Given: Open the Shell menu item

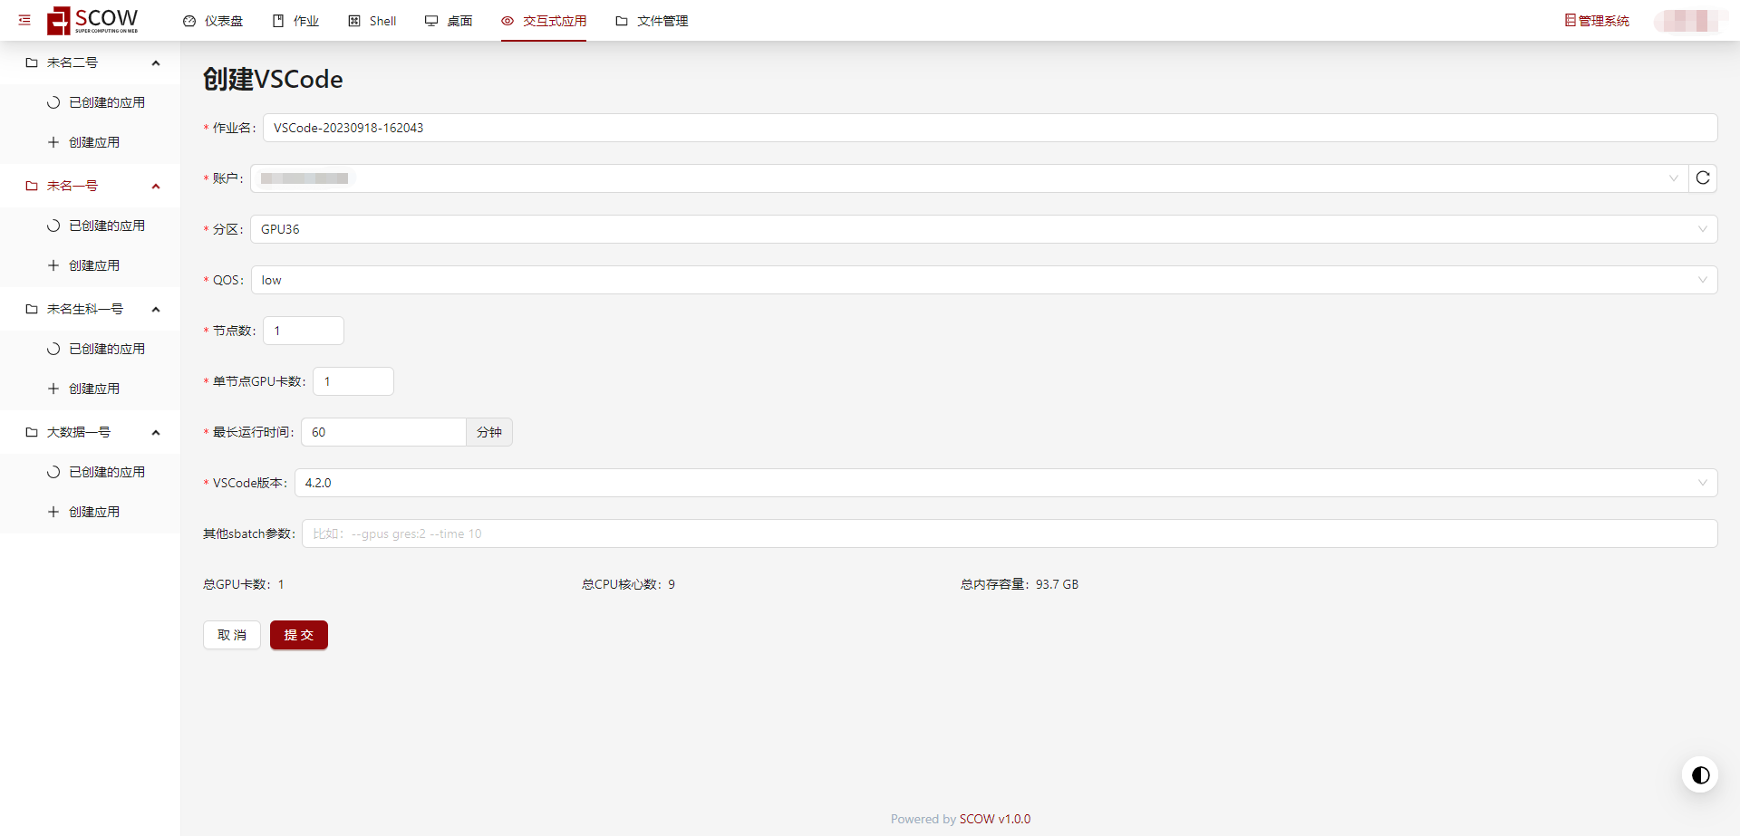Looking at the screenshot, I should click(372, 21).
